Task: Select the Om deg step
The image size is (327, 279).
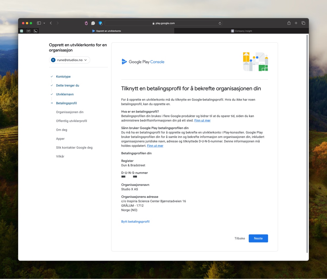Action: point(62,130)
